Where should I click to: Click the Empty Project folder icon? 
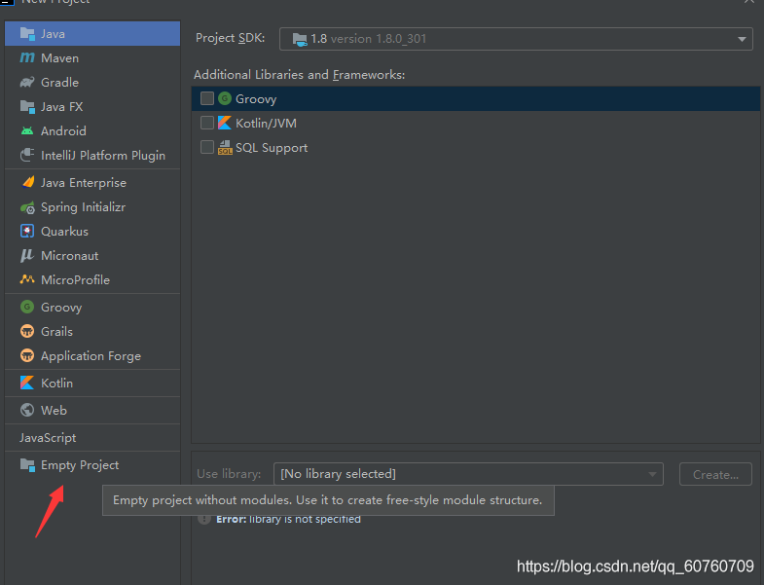27,465
